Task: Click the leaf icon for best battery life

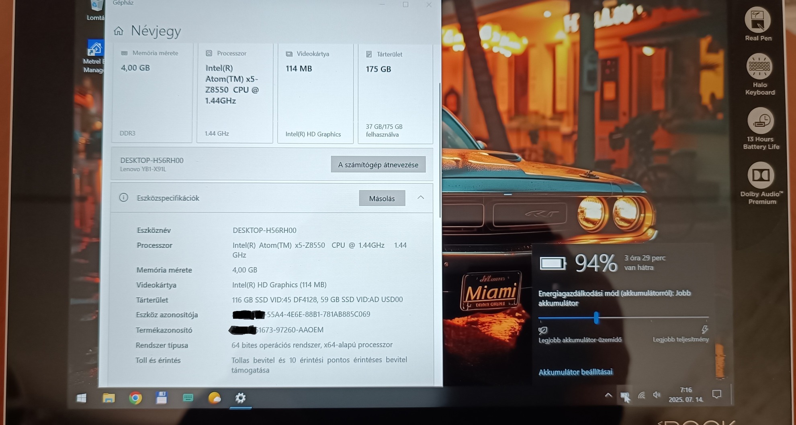Action: (x=543, y=330)
